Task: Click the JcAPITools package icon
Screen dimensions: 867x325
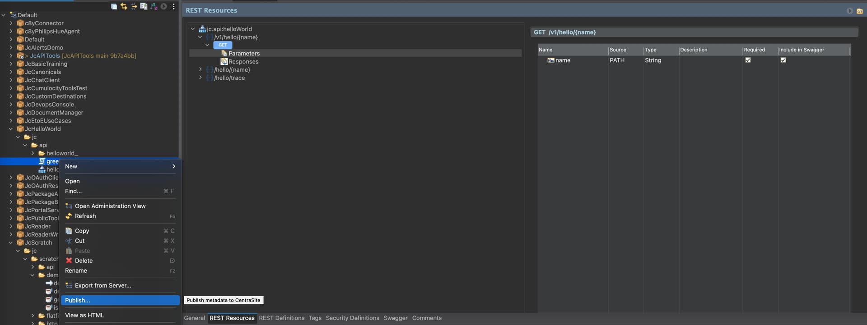Action: [20, 56]
